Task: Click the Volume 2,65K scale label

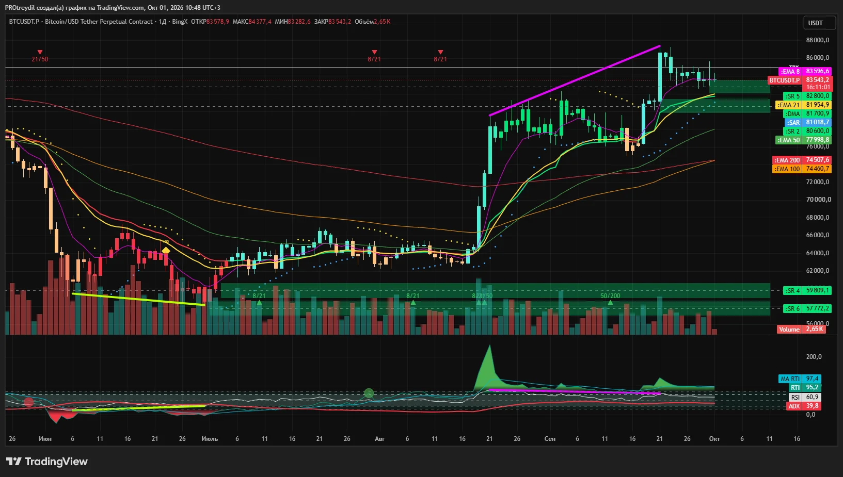Action: 801,329
